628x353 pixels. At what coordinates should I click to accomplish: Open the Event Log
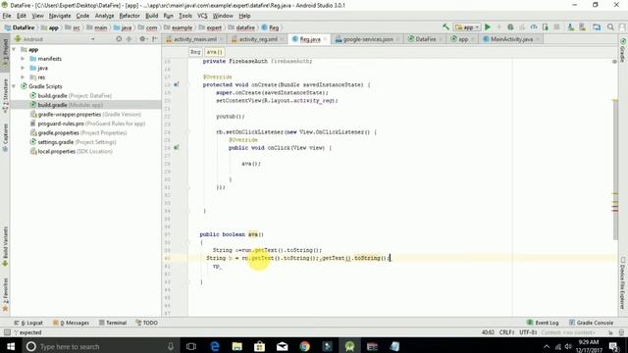[x=543, y=323]
